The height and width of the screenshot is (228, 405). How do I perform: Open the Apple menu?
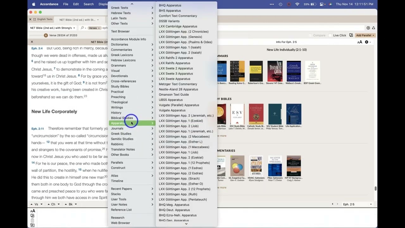[34, 4]
